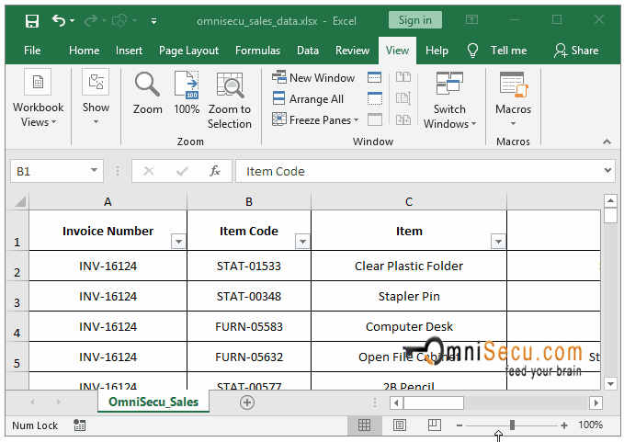Open the Help tab
Viewport: 624px width, 442px height.
pyautogui.click(x=437, y=51)
